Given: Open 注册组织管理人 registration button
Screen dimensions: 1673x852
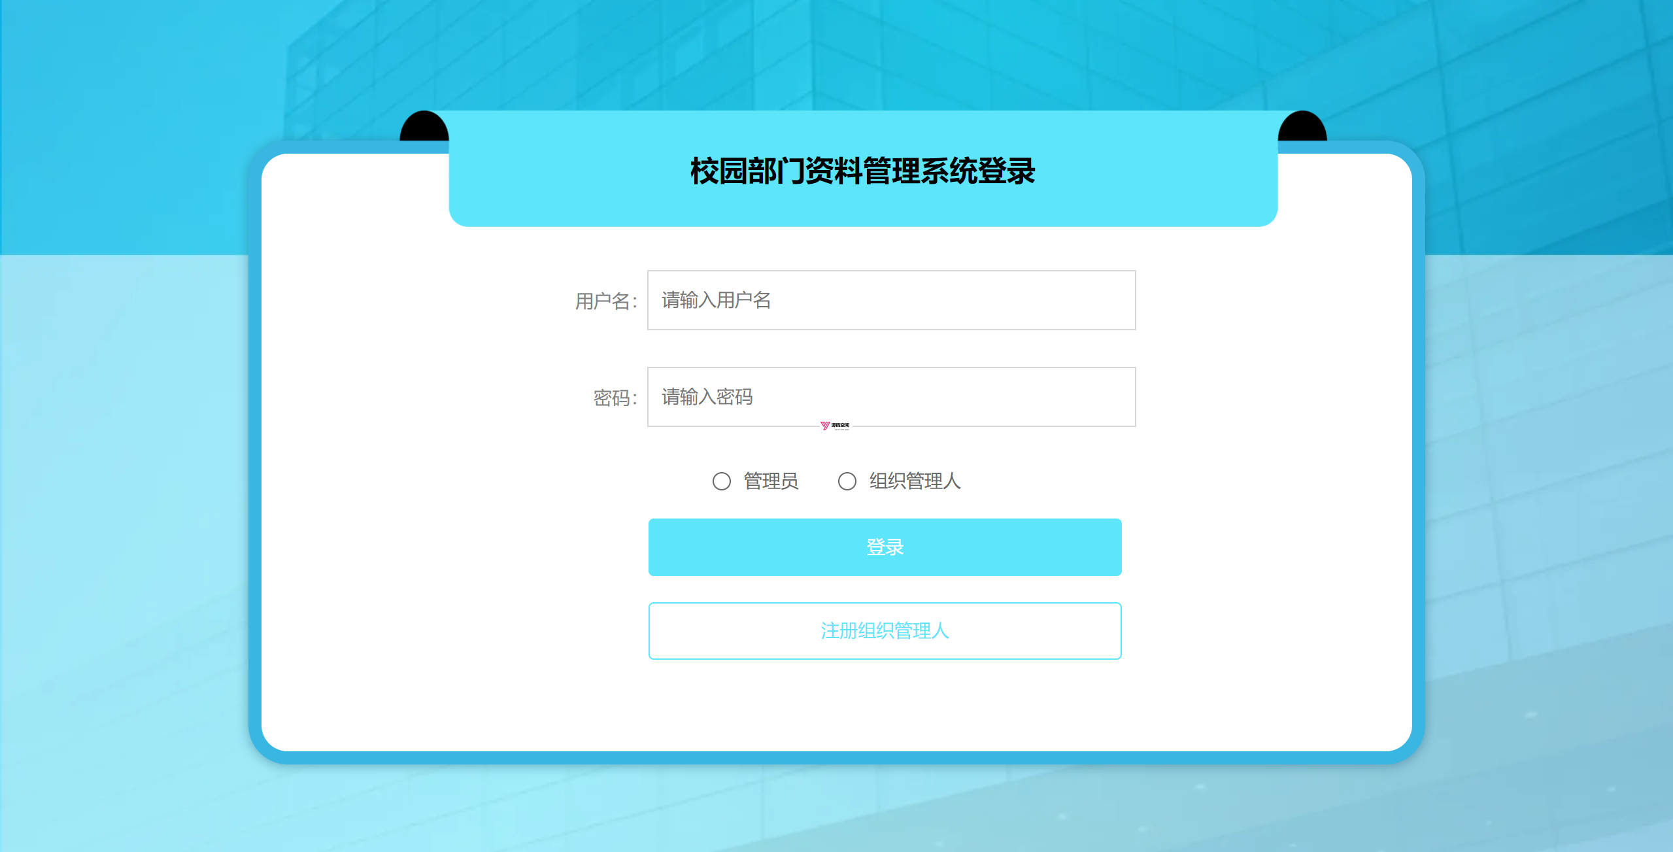Looking at the screenshot, I should [885, 631].
